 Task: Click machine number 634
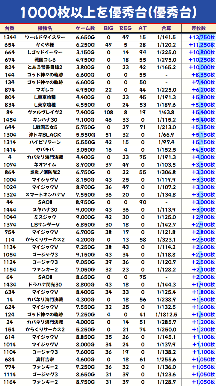coord(10,292)
